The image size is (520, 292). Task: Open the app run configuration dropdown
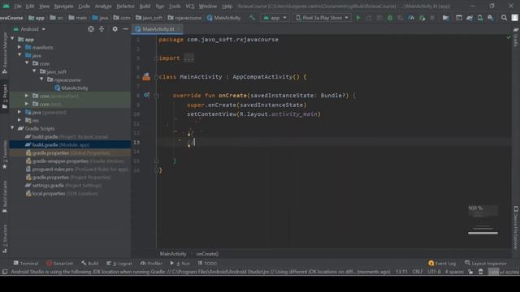[275, 18]
